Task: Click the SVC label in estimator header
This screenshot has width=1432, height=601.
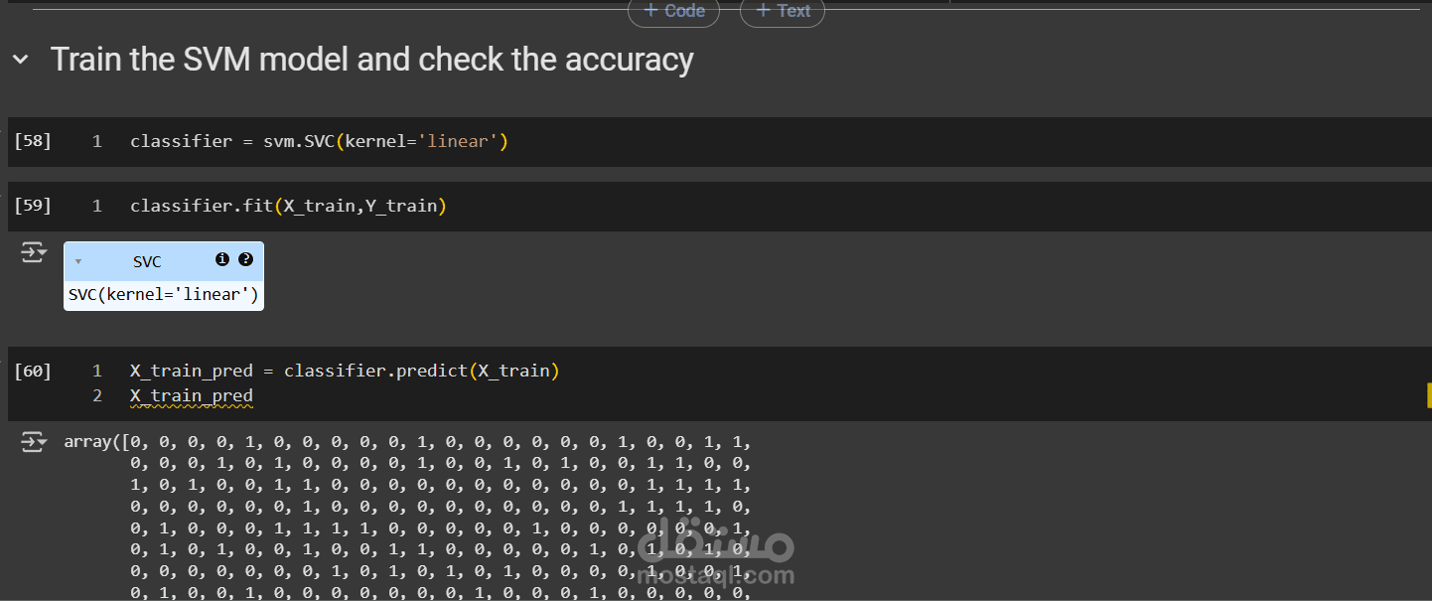Action: click(x=147, y=262)
